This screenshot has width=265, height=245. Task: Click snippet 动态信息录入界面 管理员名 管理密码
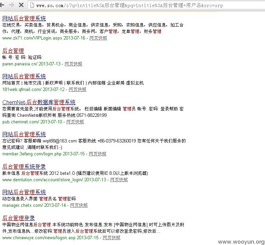(x=39, y=199)
